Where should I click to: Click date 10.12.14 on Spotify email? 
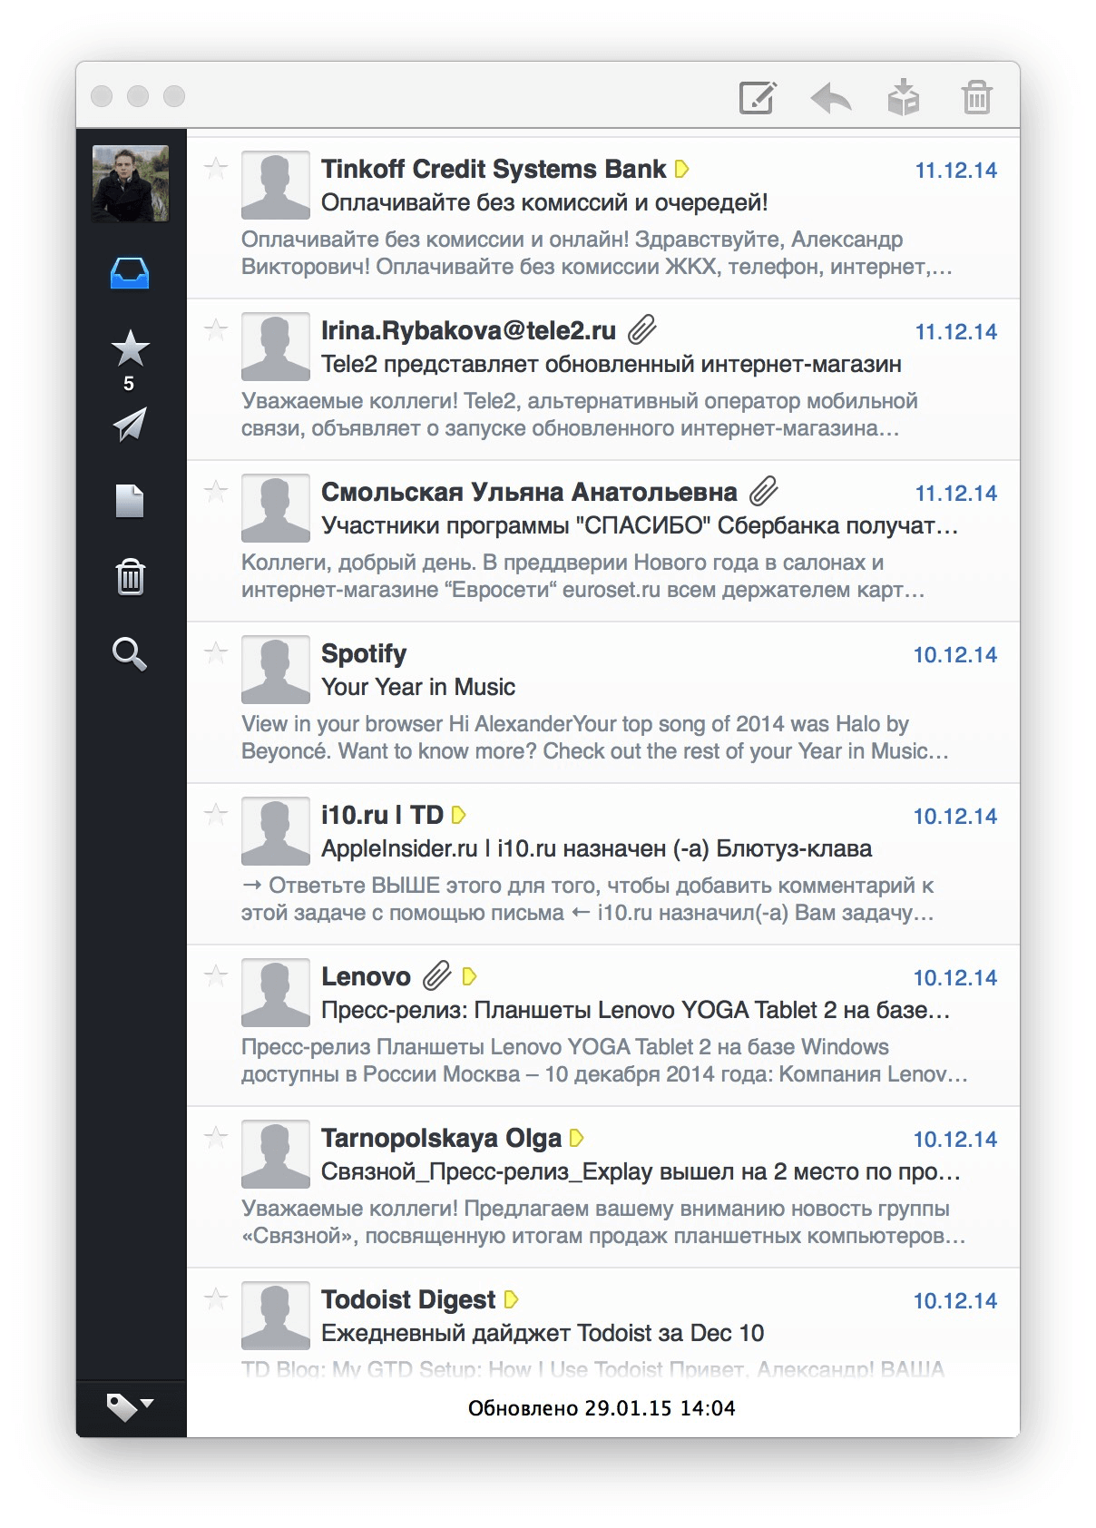tap(954, 654)
